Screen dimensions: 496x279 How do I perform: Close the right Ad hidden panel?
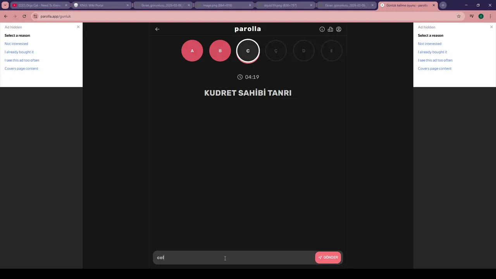click(491, 27)
